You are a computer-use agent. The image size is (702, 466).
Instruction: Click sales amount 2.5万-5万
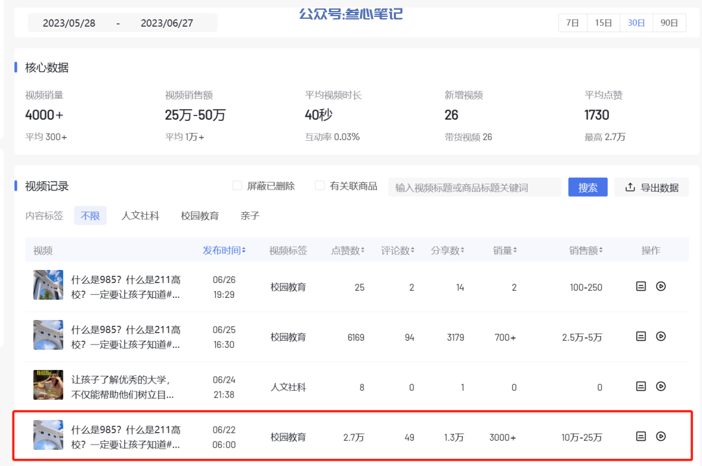[x=582, y=337]
